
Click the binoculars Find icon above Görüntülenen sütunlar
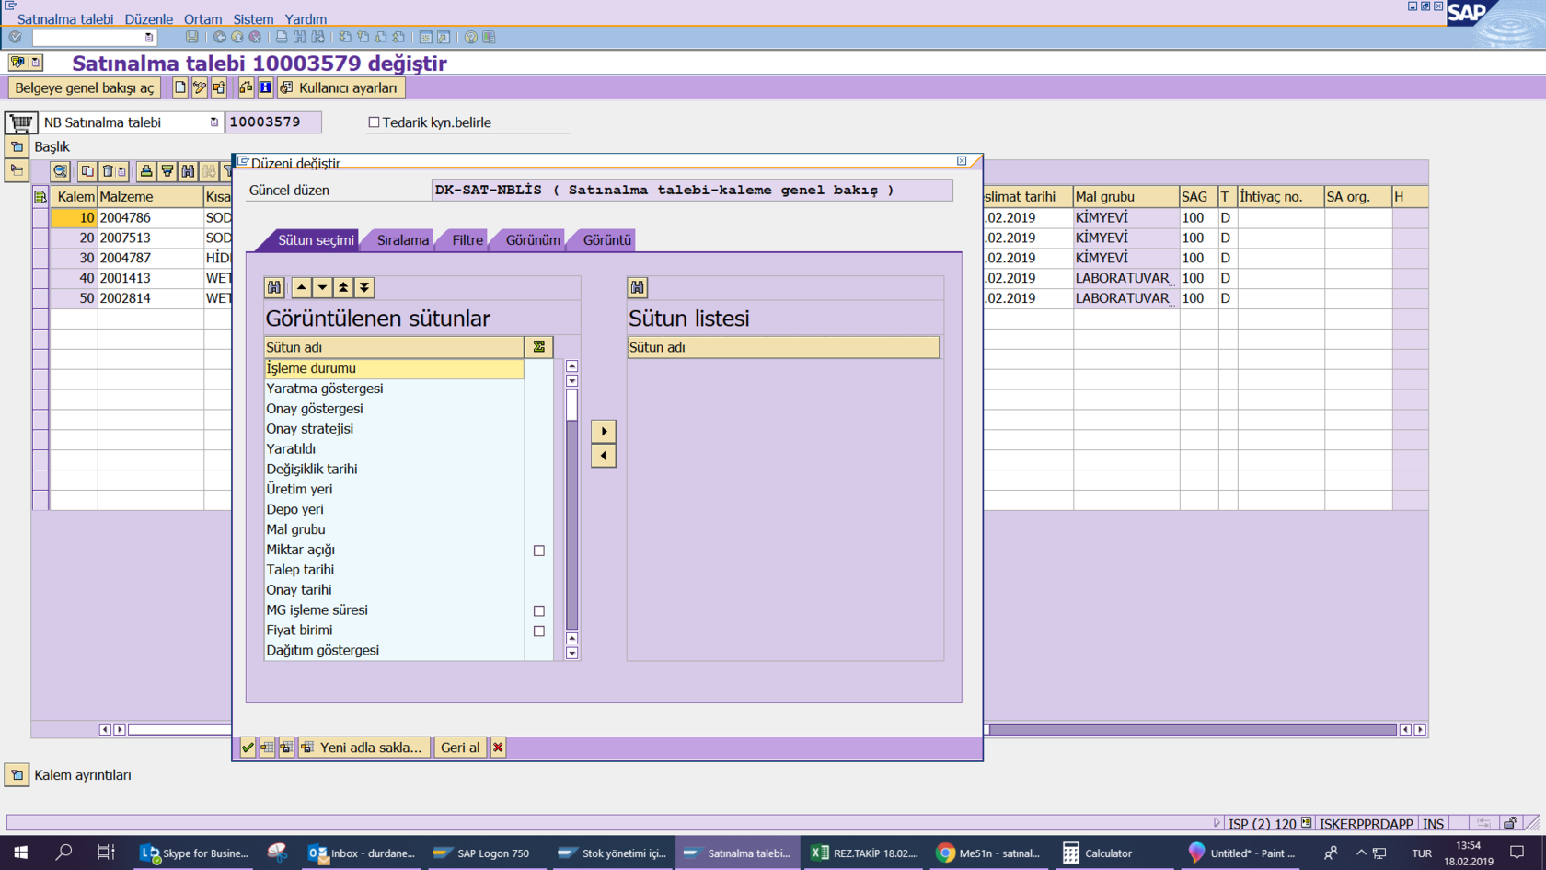point(274,287)
